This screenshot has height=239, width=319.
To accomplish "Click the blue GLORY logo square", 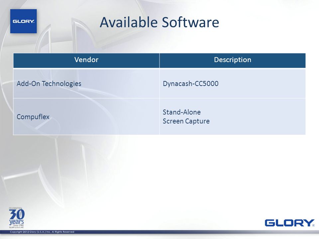I will coord(23,21).
